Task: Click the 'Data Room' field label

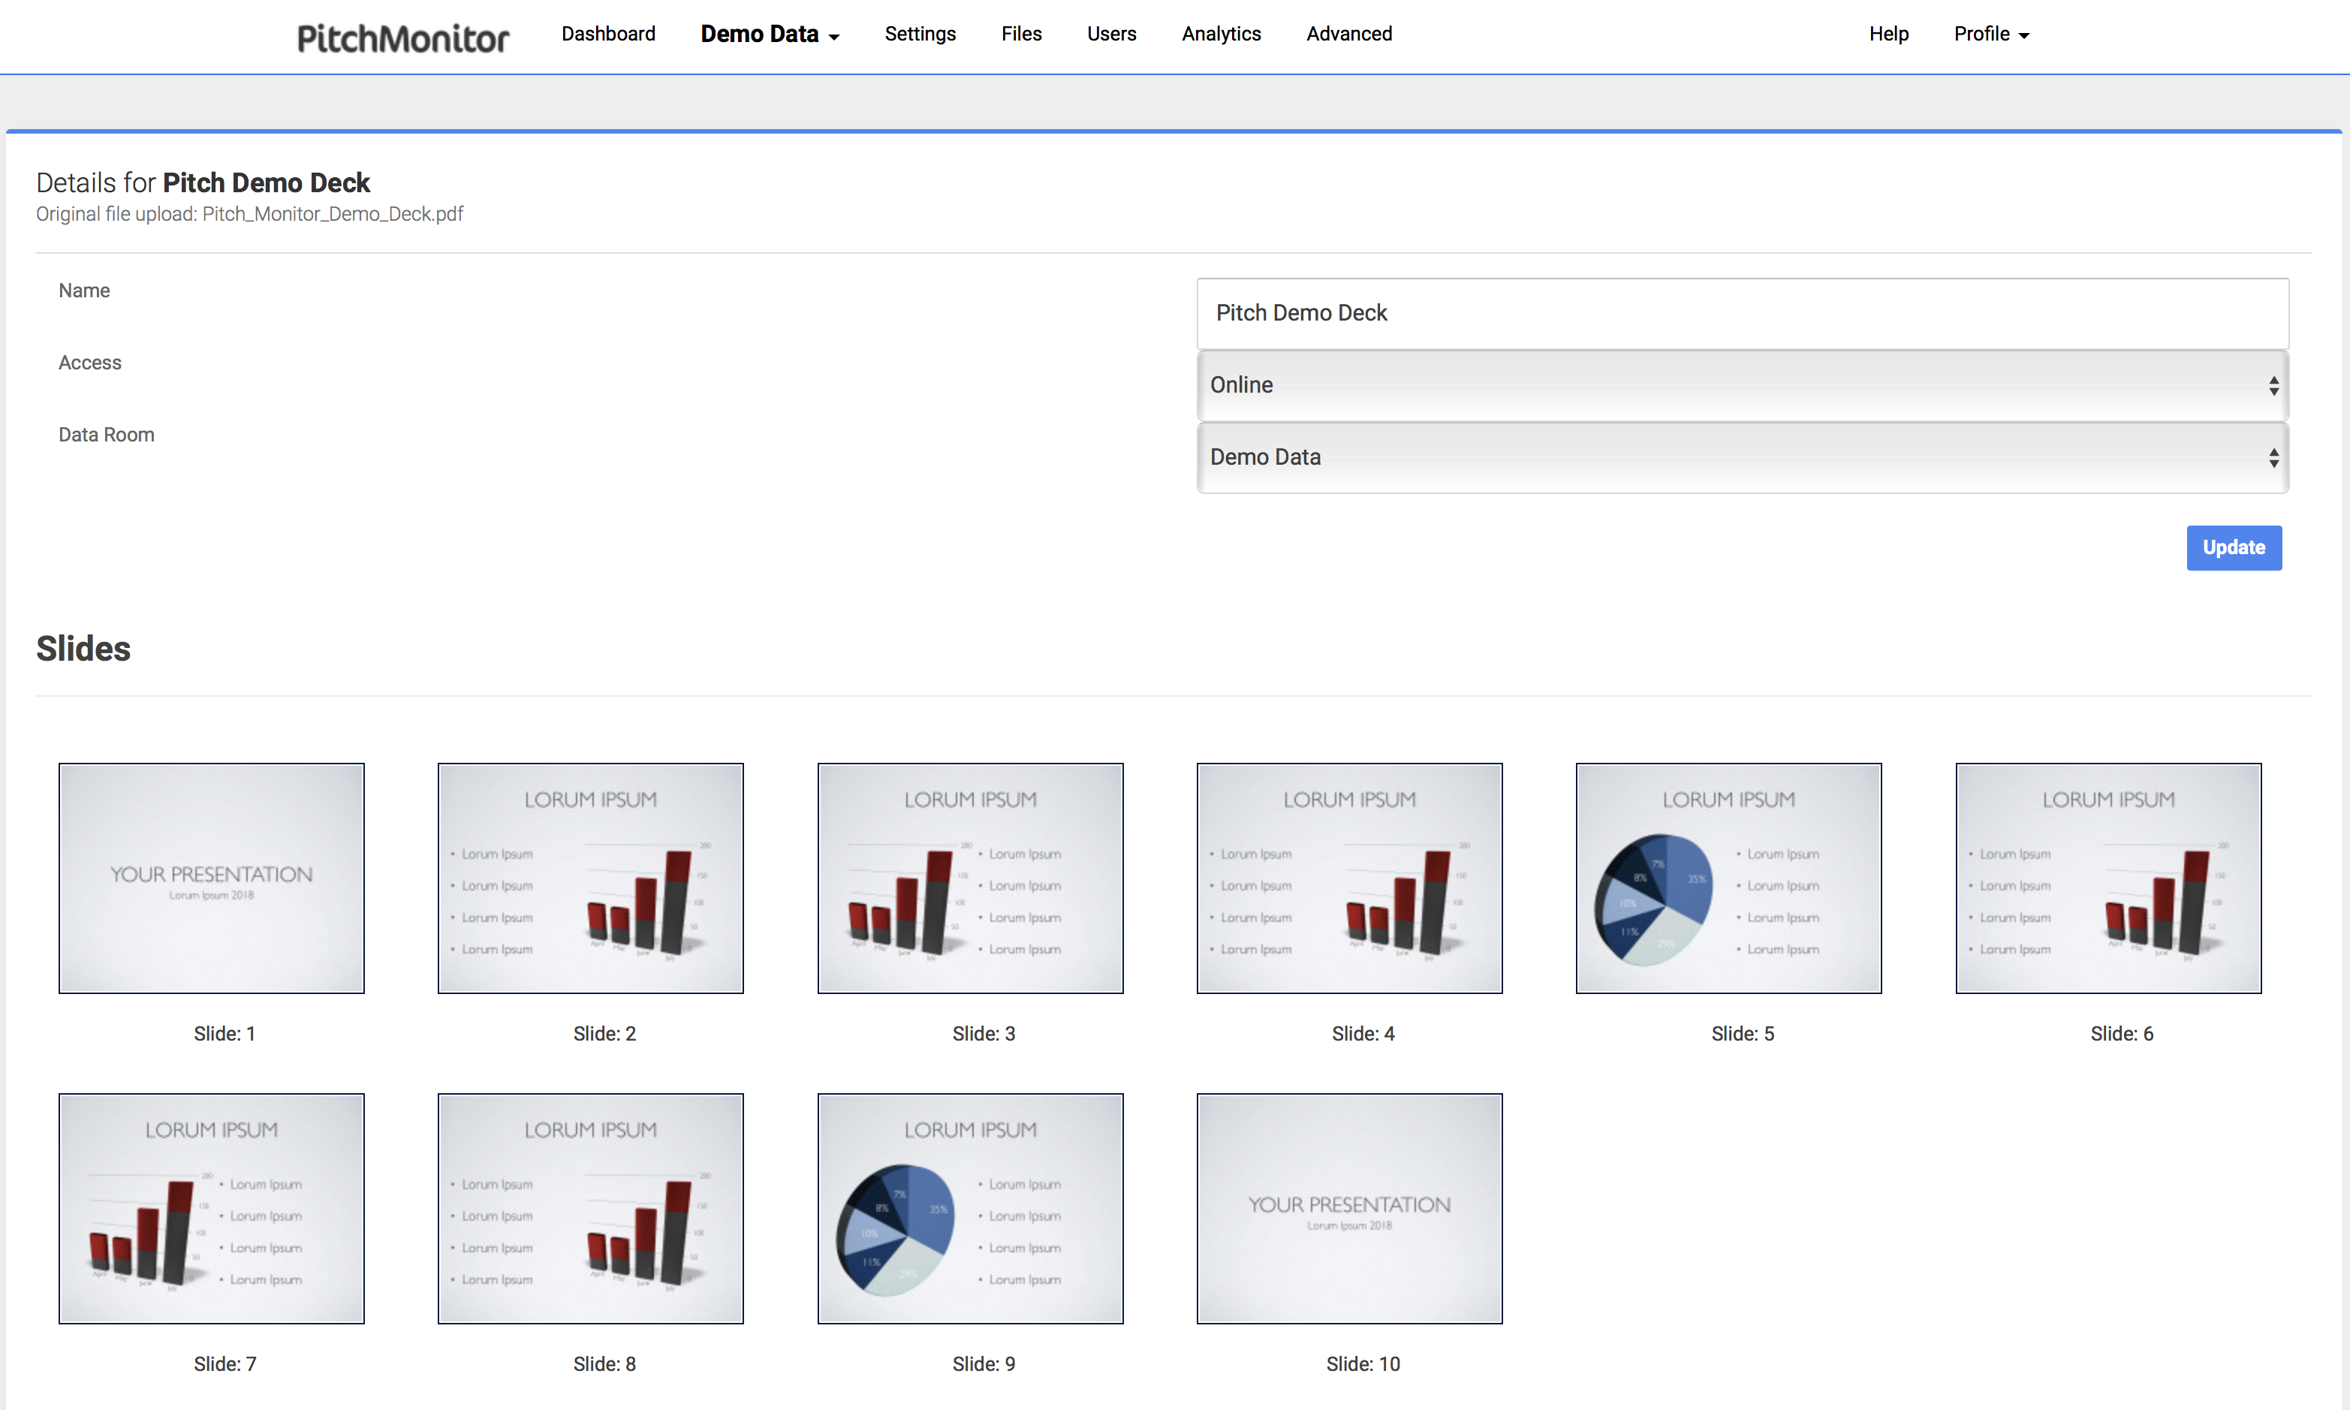Action: pos(107,435)
